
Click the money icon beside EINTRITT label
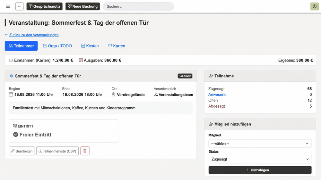pos(15,126)
